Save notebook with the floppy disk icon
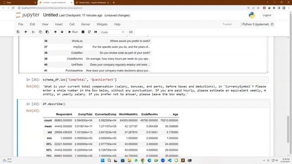The image size is (292, 164). pos(18,32)
